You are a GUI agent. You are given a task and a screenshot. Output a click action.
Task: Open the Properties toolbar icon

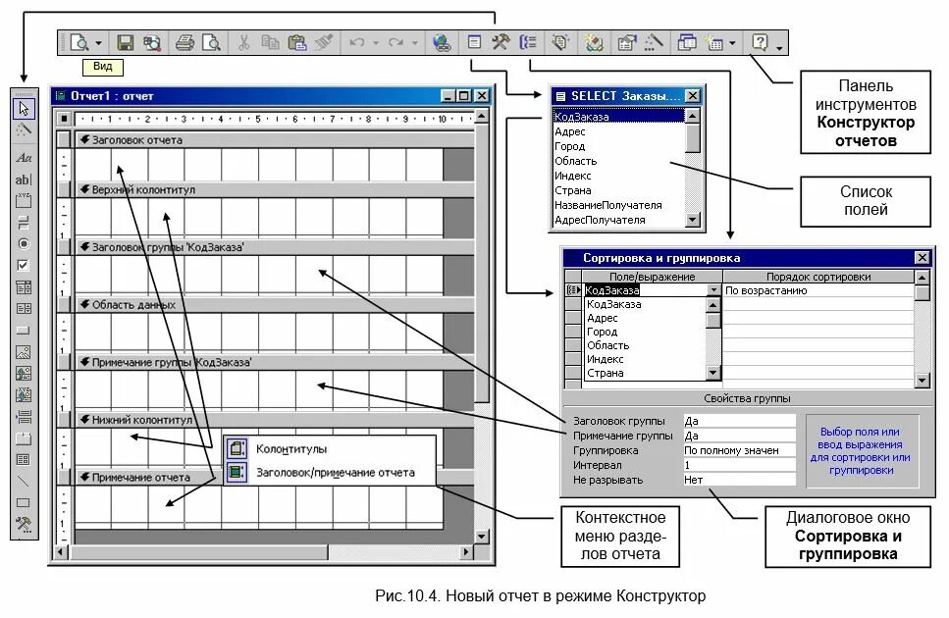626,43
